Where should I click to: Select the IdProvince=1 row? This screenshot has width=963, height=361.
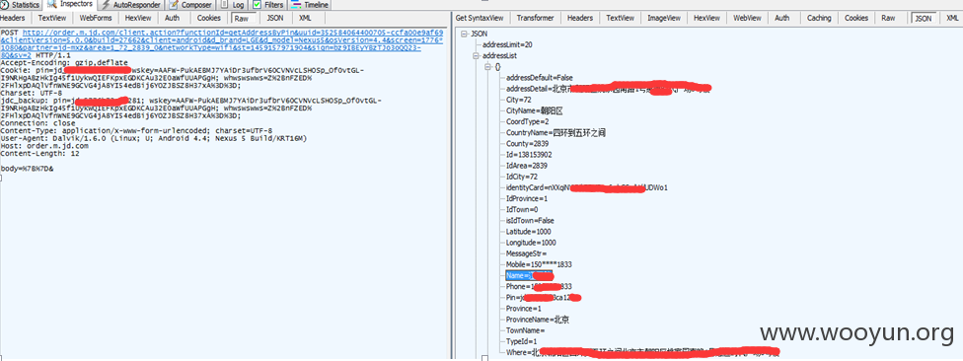[x=526, y=198]
